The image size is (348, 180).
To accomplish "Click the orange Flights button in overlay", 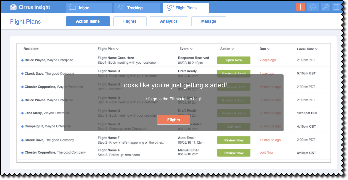I will click(x=174, y=120).
